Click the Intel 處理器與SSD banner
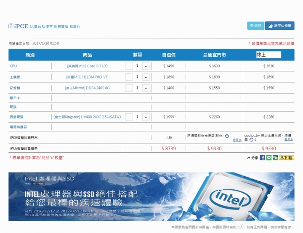 151,196
